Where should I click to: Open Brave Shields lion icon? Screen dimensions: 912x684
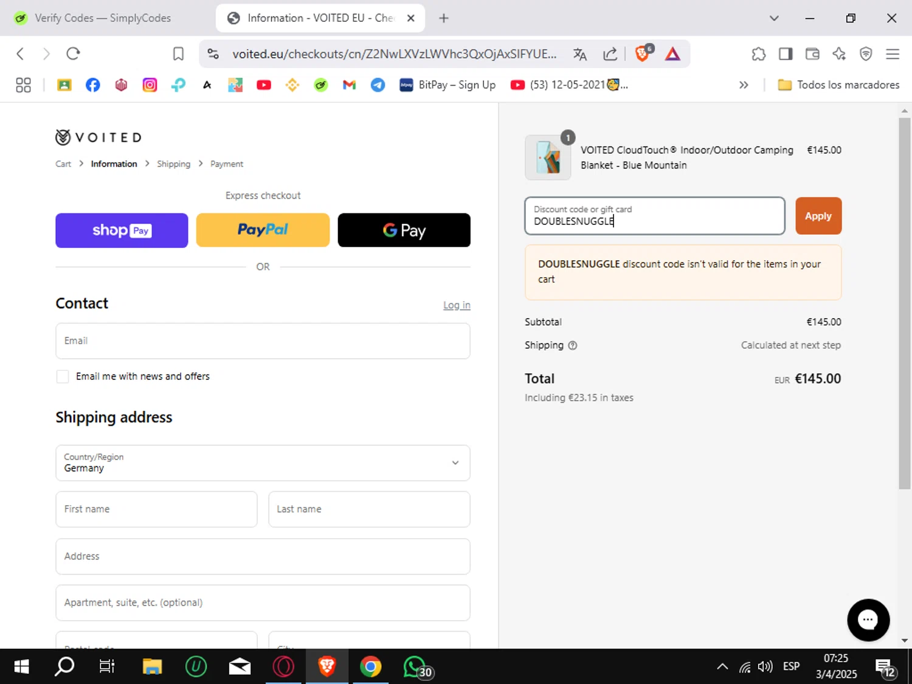coord(643,54)
